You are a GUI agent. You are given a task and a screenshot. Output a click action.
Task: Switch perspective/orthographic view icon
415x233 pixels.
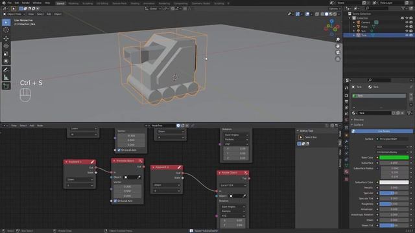(338, 59)
